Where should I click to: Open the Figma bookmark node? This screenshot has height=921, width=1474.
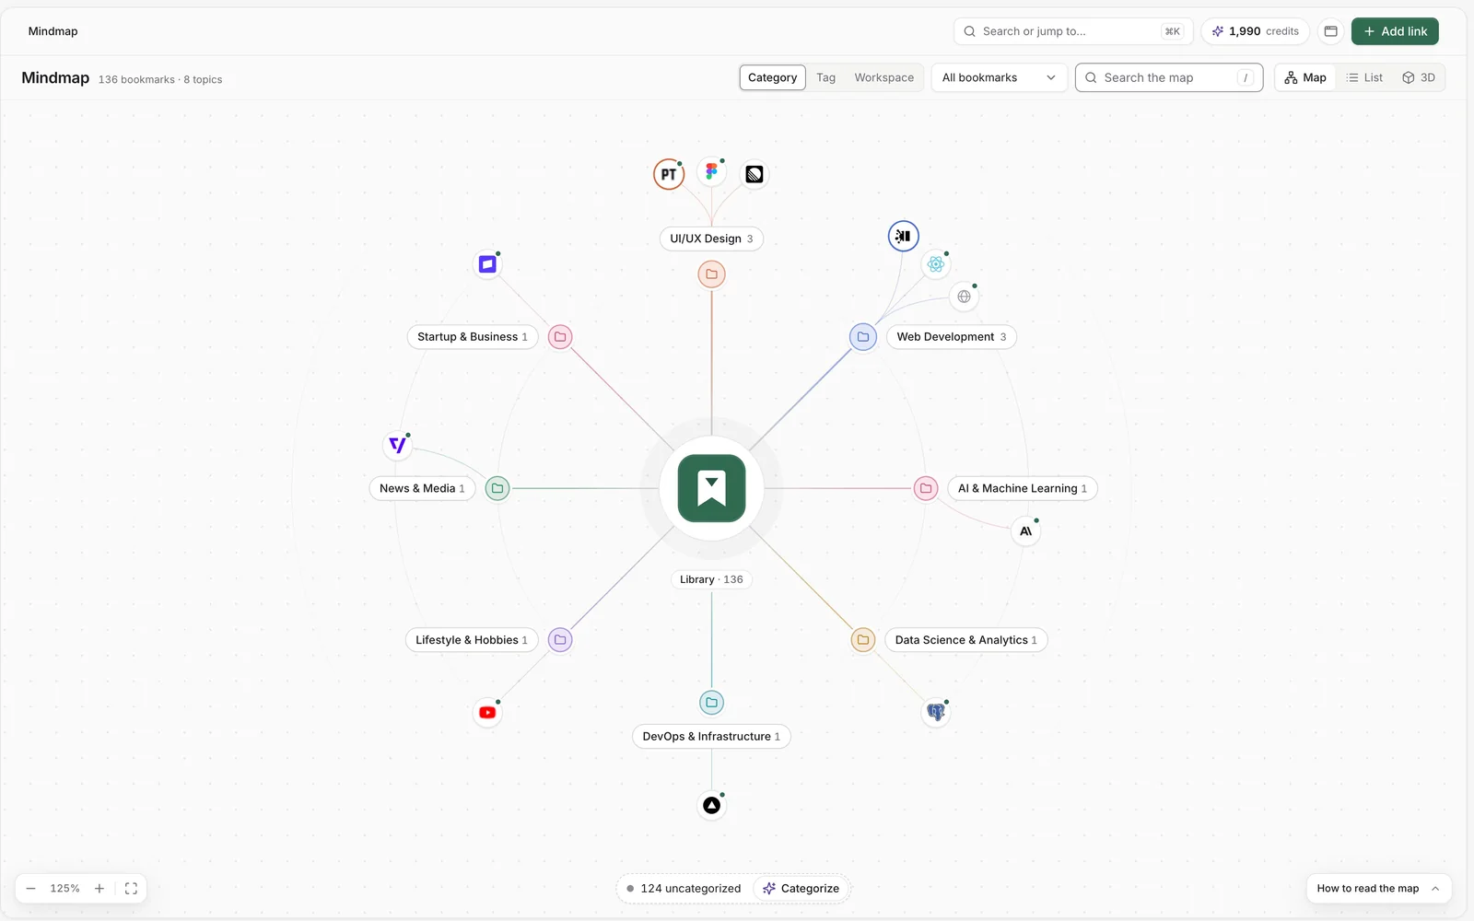(711, 171)
